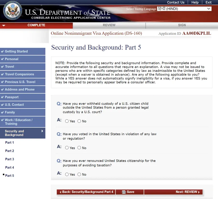Go back to Security/Background Part 4
This screenshot has width=218, height=199.
[86, 192]
